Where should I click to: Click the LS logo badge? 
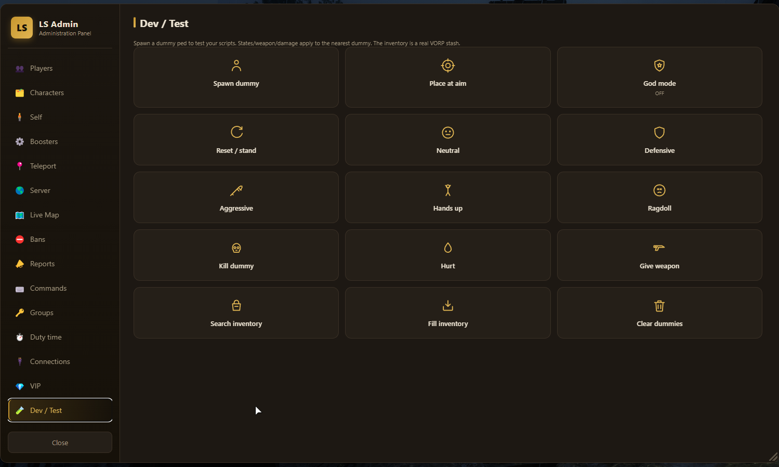click(22, 28)
